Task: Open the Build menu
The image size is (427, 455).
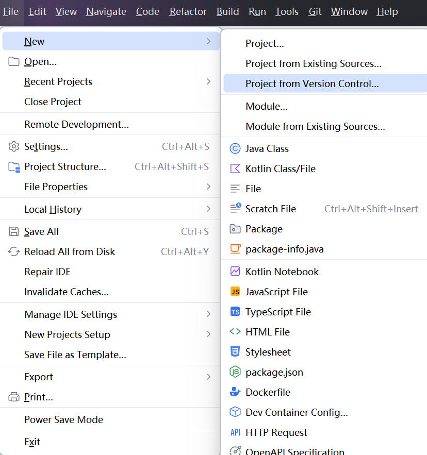Action: (x=228, y=12)
